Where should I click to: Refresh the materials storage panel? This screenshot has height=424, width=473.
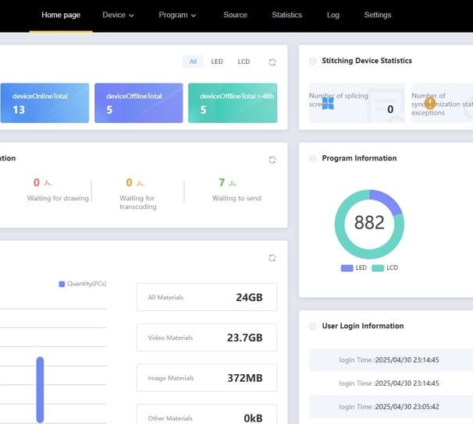(272, 258)
